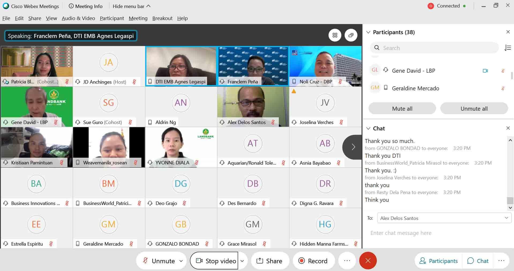The image size is (514, 271).
Task: Open the Breakout menu
Action: 162,18
